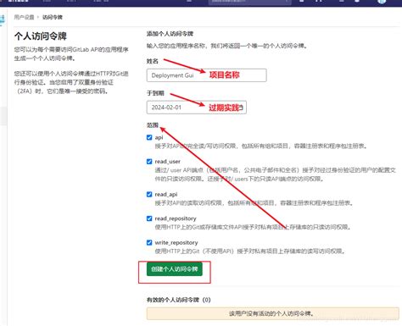Image resolution: width=402 pixels, height=326 pixels.
Task: Open the expiry date field 2024-02-01
Action: (x=197, y=108)
